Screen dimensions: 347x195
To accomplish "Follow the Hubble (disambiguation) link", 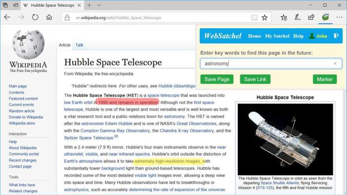I will point(177,86).
